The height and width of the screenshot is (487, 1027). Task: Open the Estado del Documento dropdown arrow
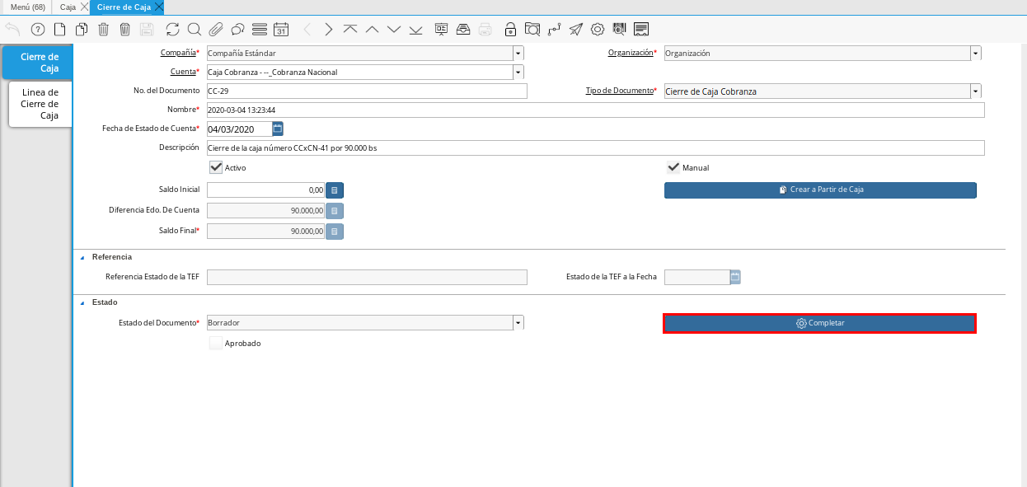coord(518,323)
